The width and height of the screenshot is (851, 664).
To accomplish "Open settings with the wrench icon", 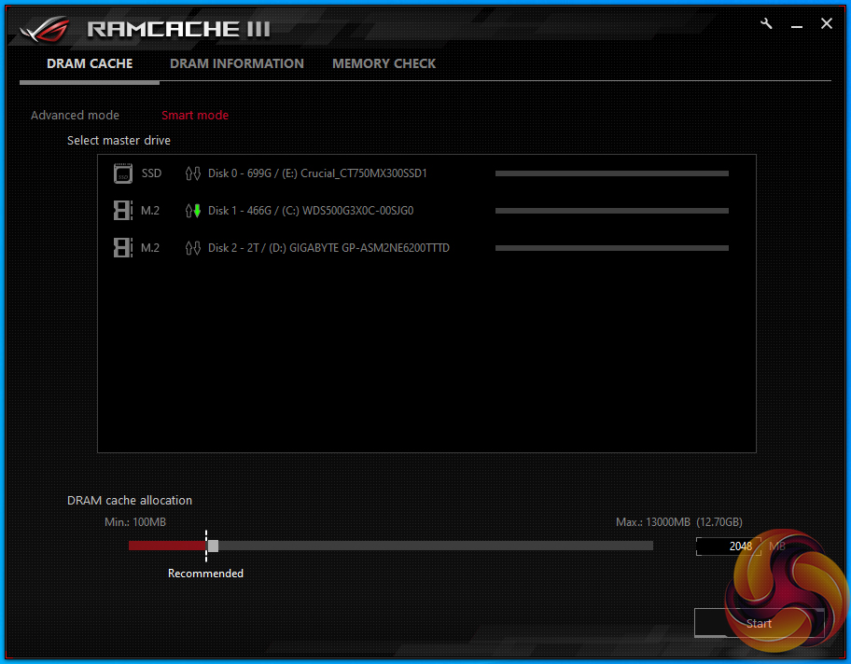I will pos(766,23).
